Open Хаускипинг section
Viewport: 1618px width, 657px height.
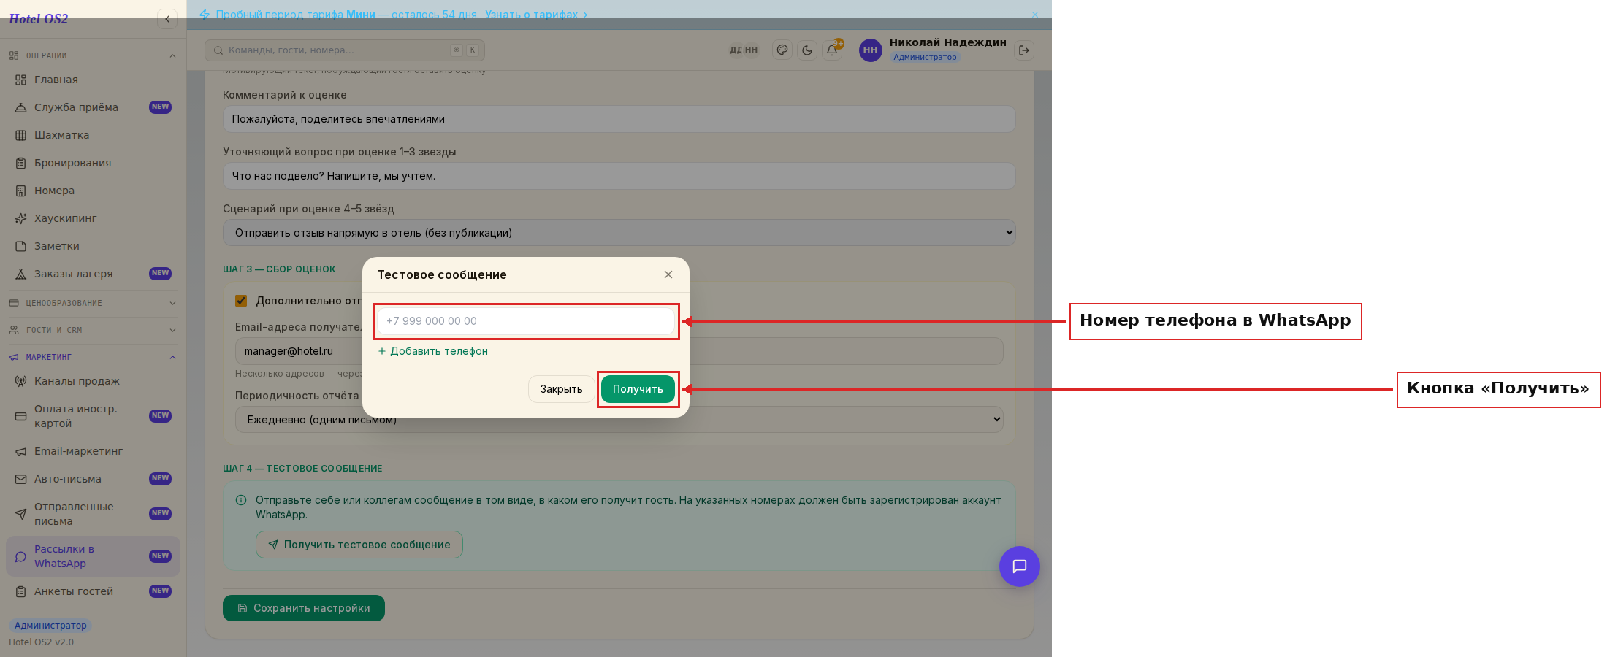[93, 218]
